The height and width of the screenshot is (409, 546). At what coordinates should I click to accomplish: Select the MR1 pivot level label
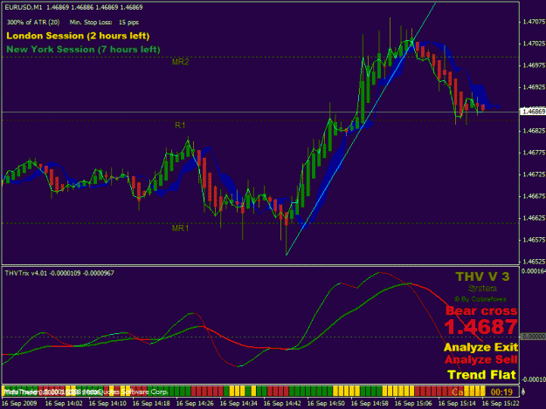[180, 228]
